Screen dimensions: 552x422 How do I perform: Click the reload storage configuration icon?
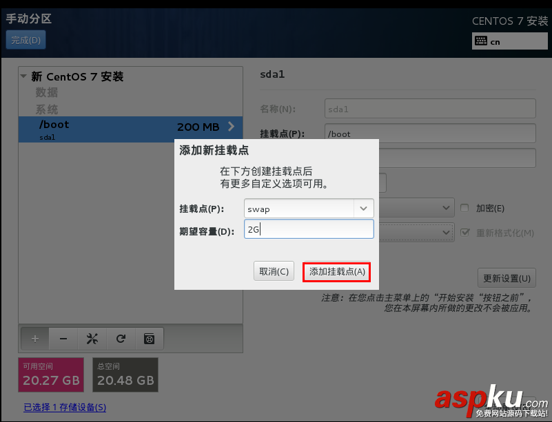(121, 339)
